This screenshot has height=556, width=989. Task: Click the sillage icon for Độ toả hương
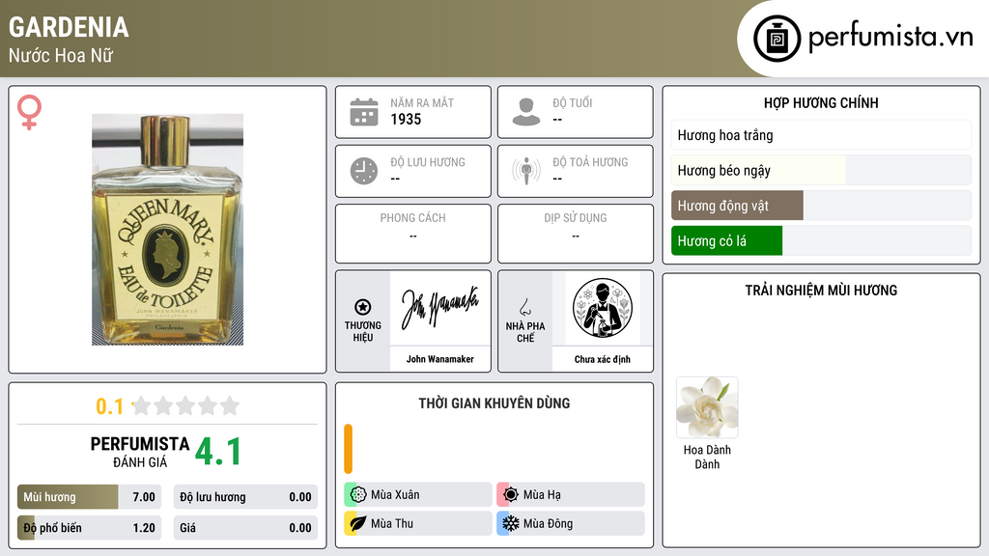pyautogui.click(x=526, y=171)
